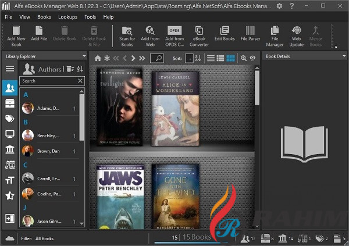Screen dimensions: 349x246
Task: Click the authors count in status bar
Action: coord(248,238)
